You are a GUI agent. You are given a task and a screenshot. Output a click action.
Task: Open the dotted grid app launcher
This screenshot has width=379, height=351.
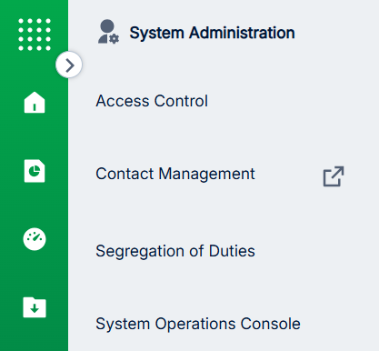(x=35, y=35)
